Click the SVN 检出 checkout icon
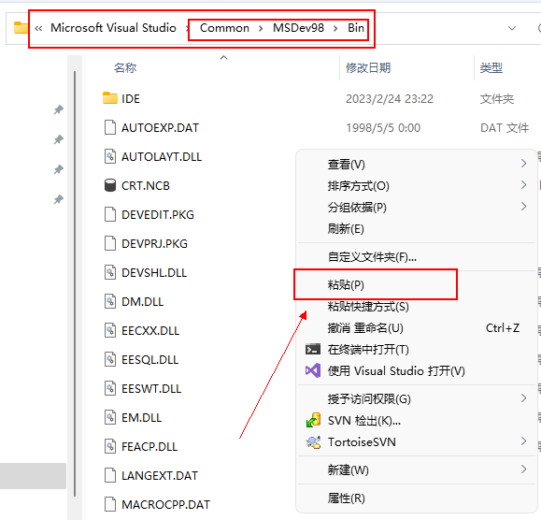Viewport: 541px width, 520px height. 313,420
